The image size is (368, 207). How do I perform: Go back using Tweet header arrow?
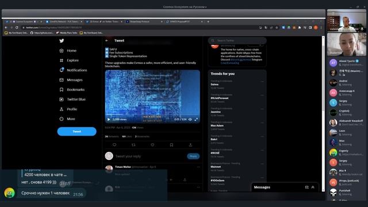click(x=107, y=41)
